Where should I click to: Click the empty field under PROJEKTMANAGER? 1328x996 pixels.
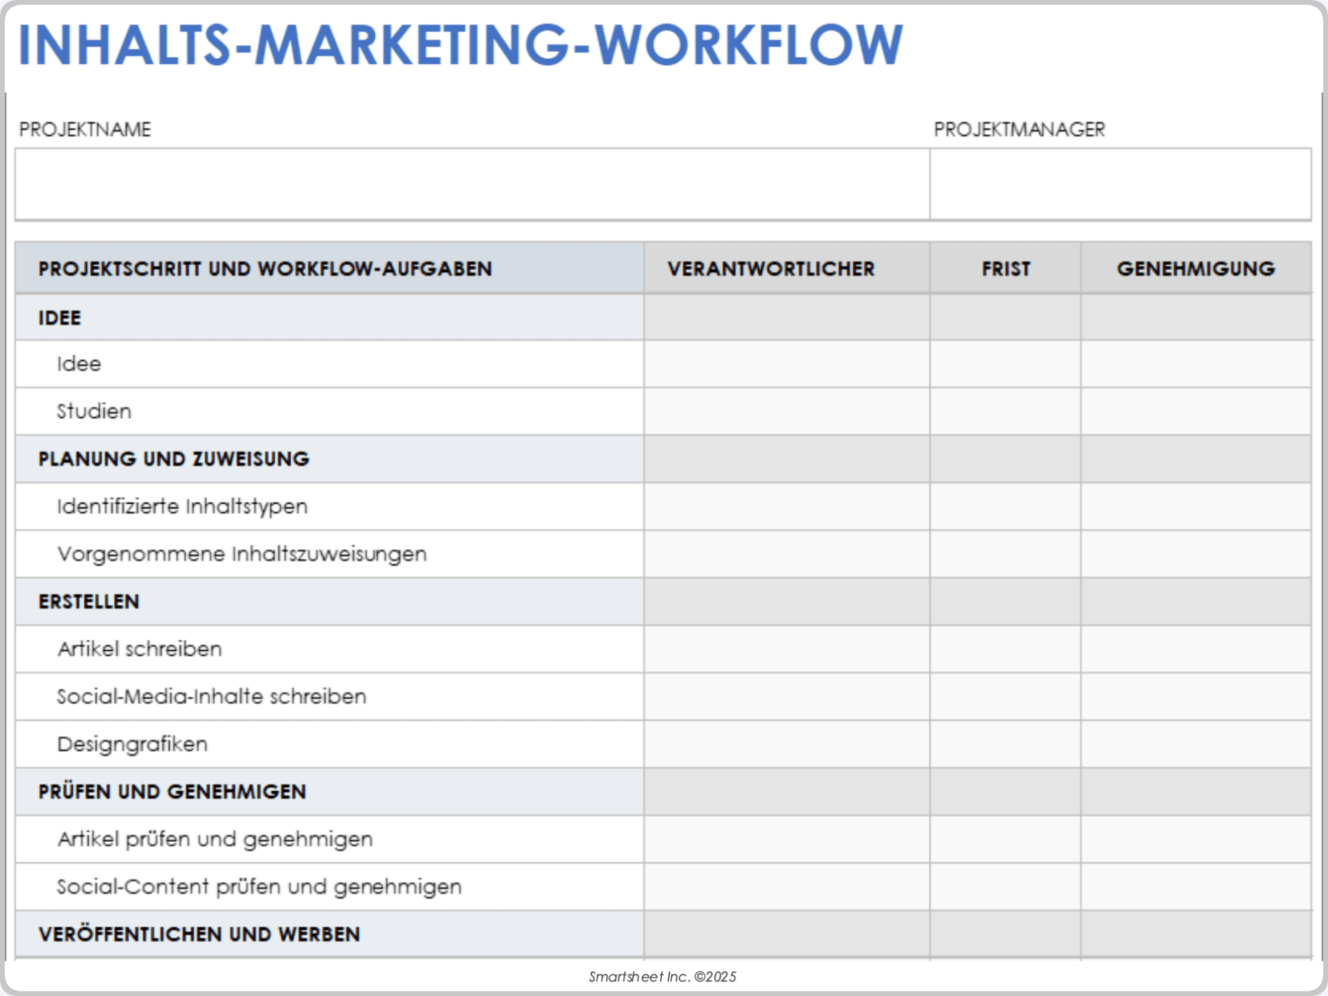click(1120, 184)
